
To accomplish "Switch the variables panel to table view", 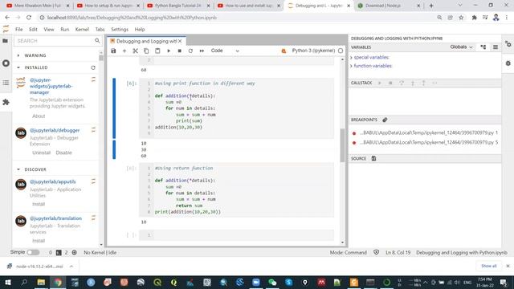I will (x=496, y=47).
